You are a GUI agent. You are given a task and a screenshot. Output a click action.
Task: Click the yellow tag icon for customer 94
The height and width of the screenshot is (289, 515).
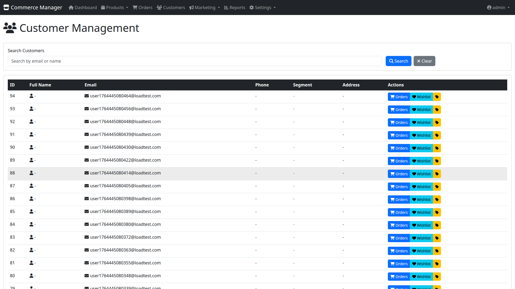tap(437, 97)
